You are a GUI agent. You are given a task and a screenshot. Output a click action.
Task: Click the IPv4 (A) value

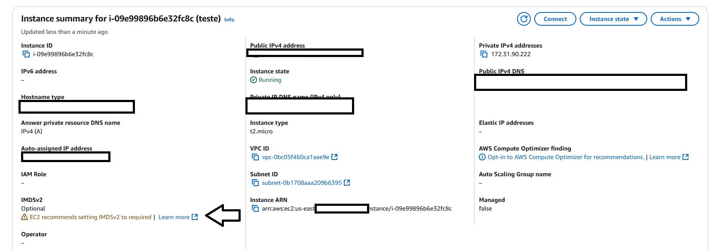click(x=32, y=131)
